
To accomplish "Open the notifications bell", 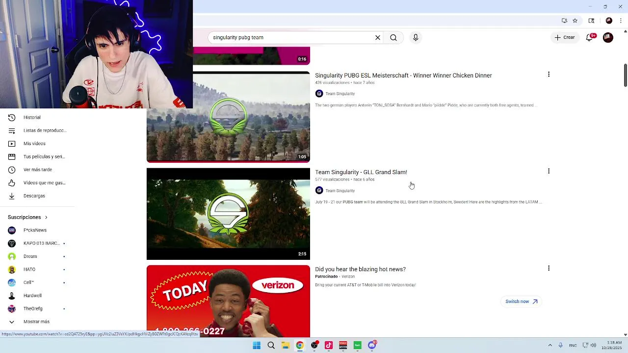I will (x=590, y=37).
